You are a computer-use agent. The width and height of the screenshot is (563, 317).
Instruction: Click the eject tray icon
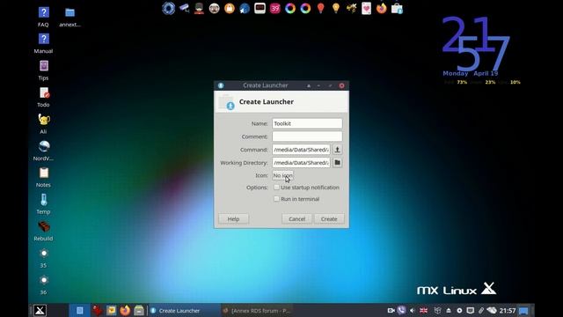(449, 310)
